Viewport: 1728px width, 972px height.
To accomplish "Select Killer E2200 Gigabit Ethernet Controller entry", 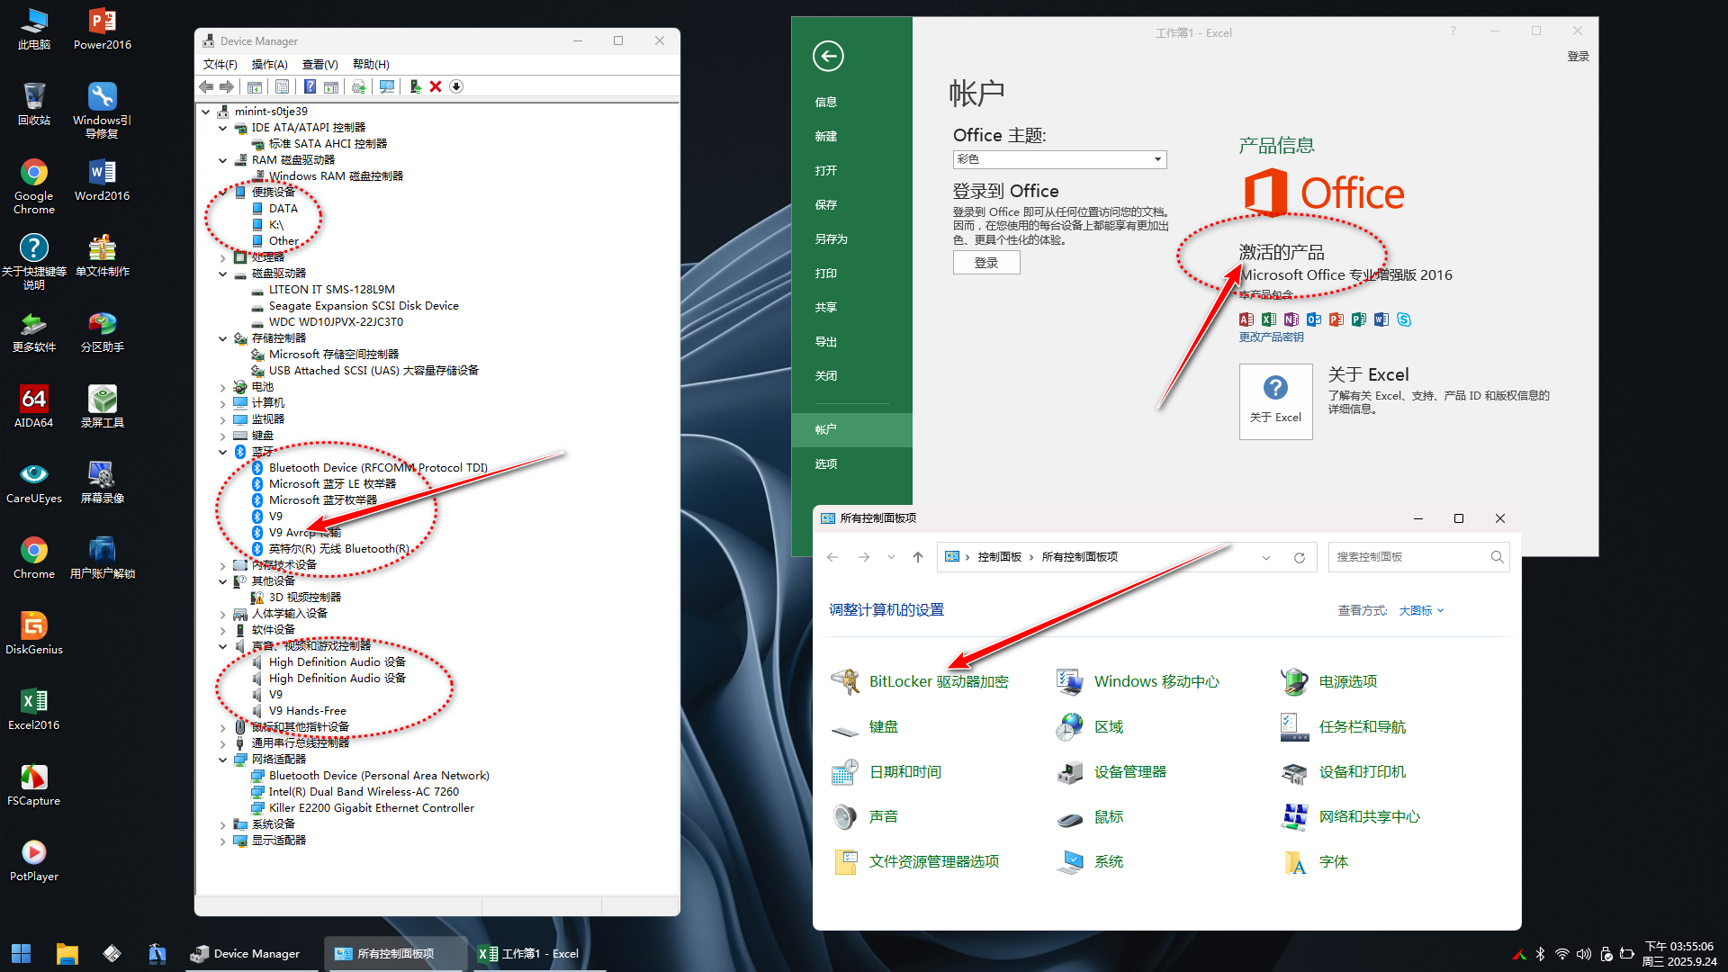I will click(371, 808).
